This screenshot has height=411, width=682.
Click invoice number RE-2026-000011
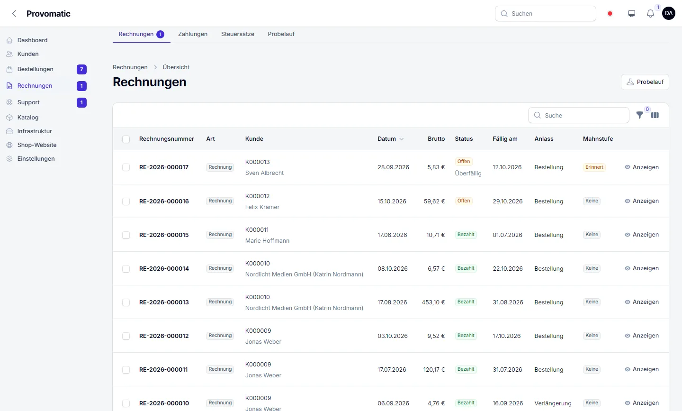(x=163, y=370)
